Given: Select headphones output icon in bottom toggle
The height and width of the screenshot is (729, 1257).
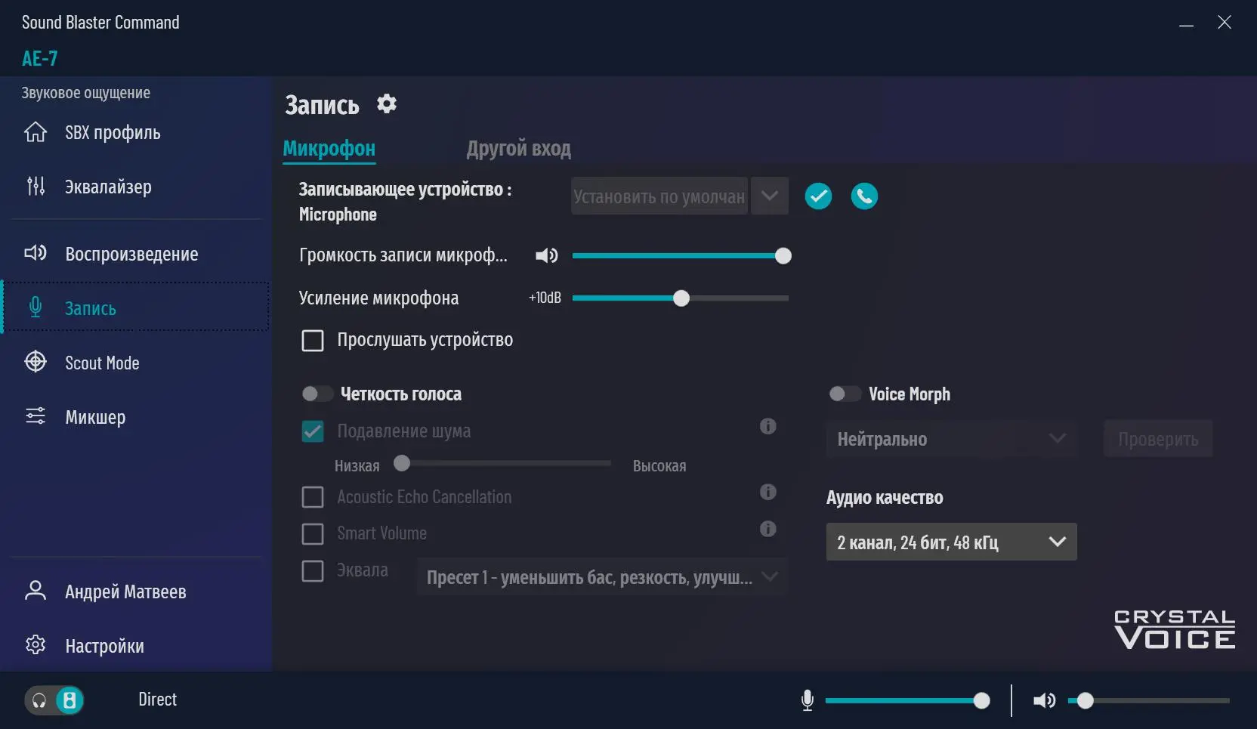Looking at the screenshot, I should pyautogui.click(x=39, y=701).
